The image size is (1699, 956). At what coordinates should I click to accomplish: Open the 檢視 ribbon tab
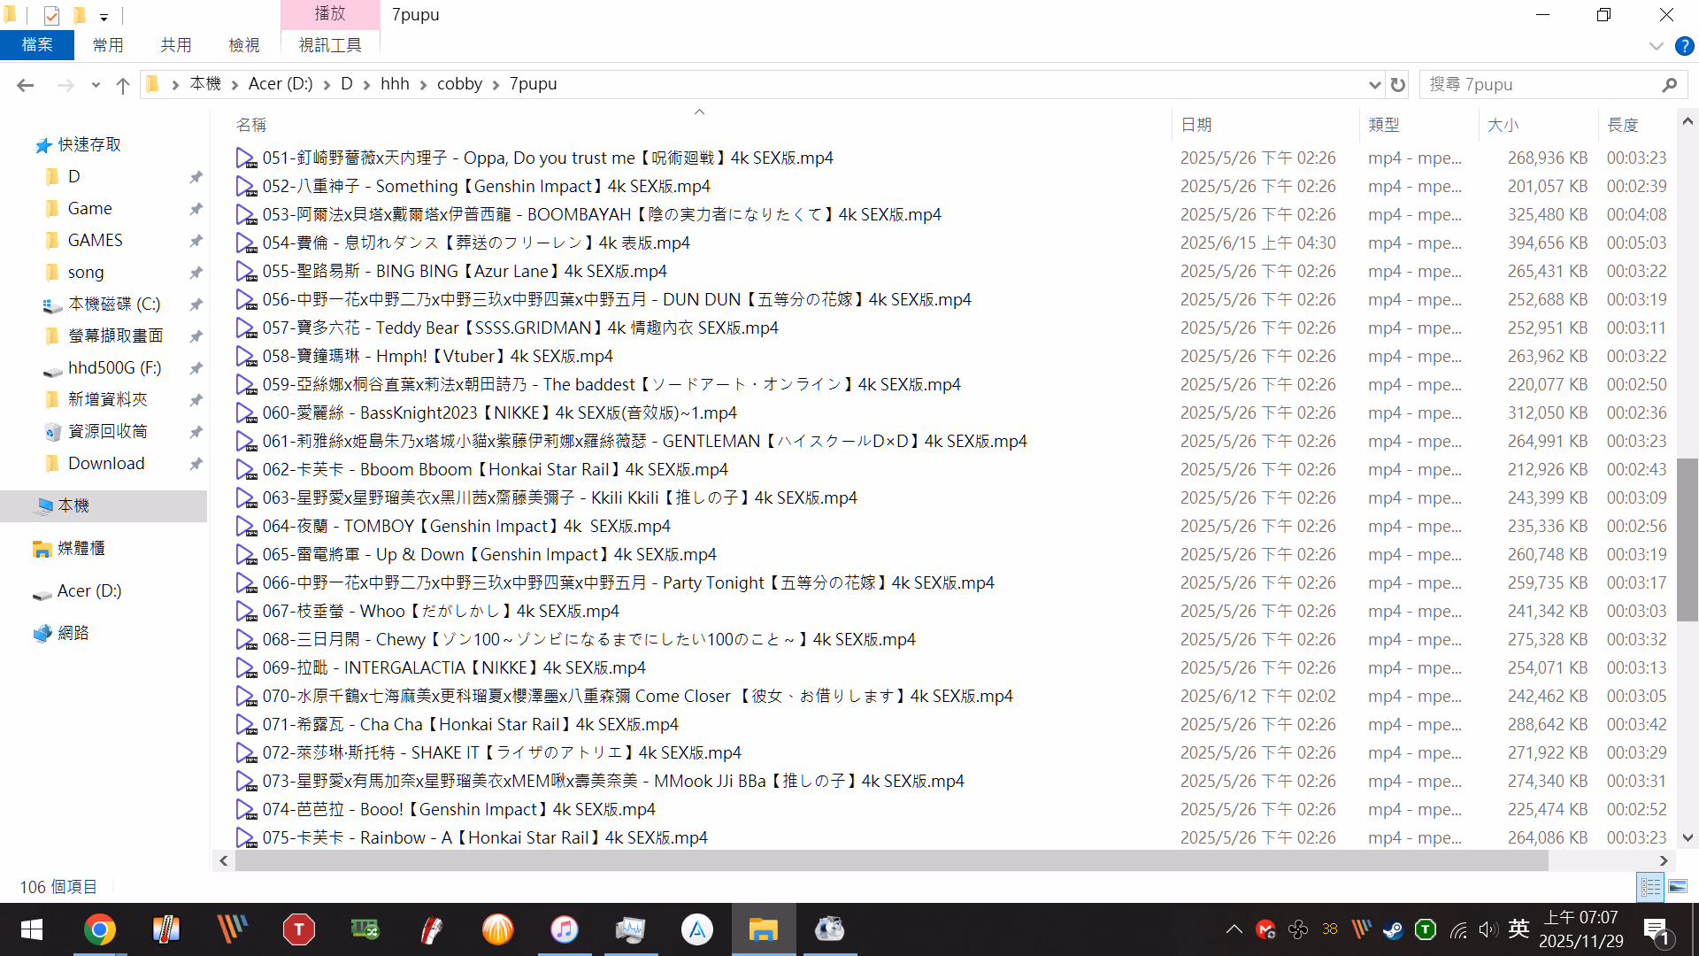pos(244,45)
